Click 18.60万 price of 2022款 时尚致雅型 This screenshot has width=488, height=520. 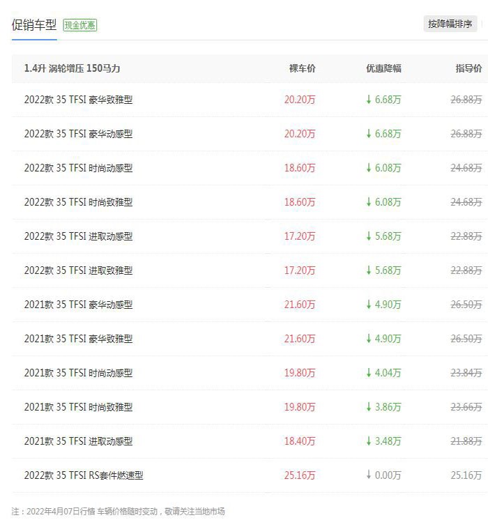300,202
